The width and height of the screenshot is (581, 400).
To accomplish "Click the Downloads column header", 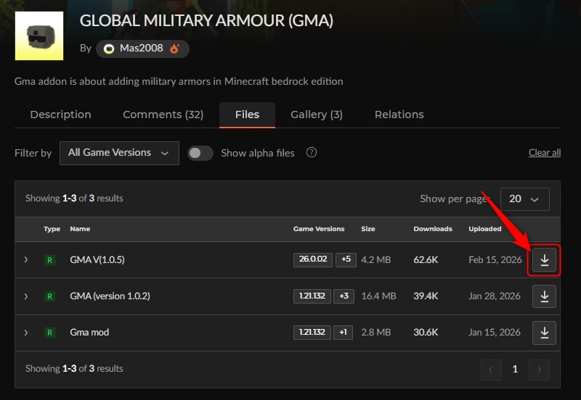I will click(x=433, y=229).
